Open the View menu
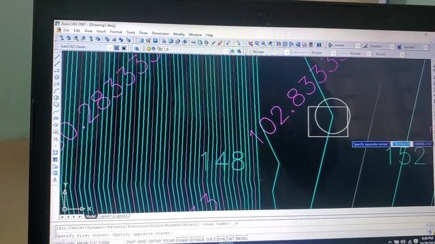435x244 pixels. (x=88, y=31)
